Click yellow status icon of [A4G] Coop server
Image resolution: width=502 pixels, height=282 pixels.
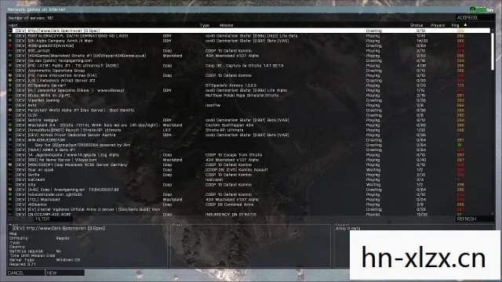(10, 190)
